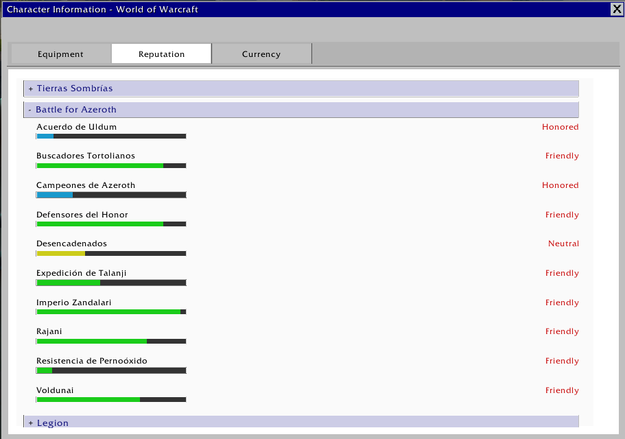Click the Defensores del Honor faction name

point(82,215)
